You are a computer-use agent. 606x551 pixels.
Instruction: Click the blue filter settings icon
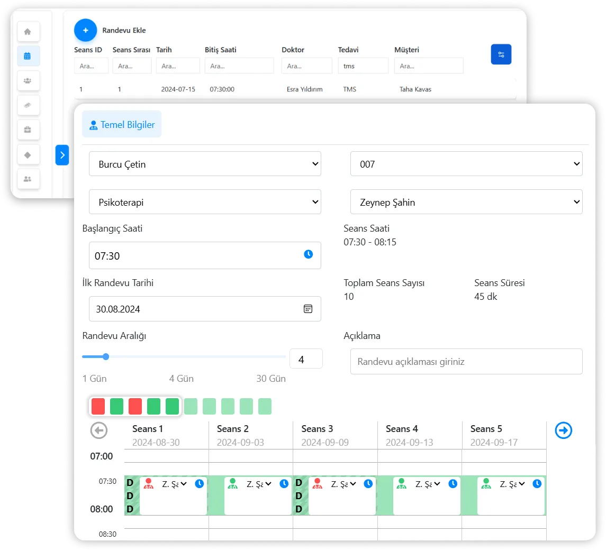tap(501, 54)
